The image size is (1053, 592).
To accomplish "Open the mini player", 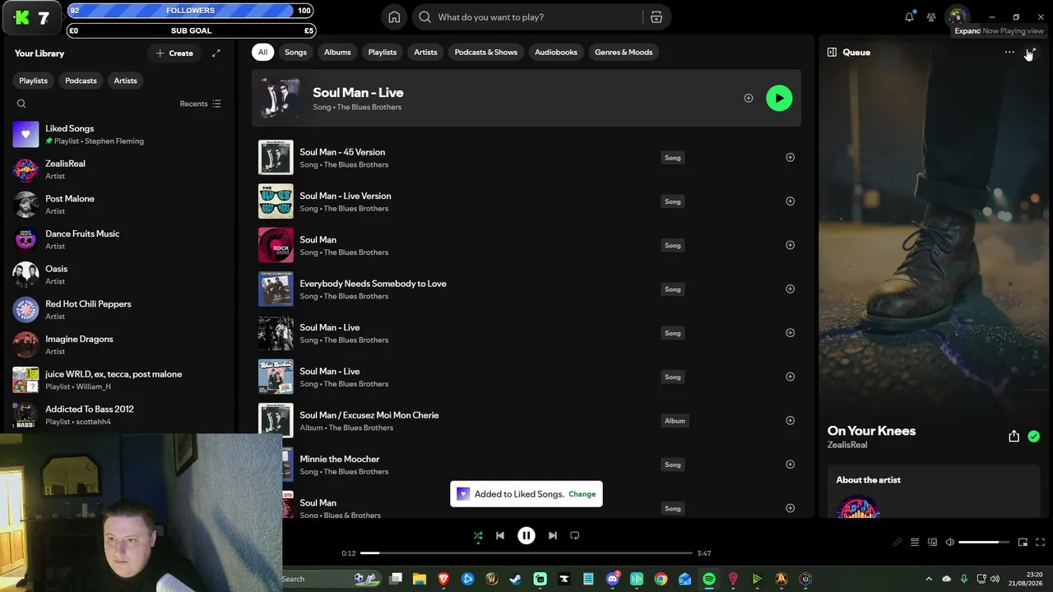I will [x=1023, y=543].
